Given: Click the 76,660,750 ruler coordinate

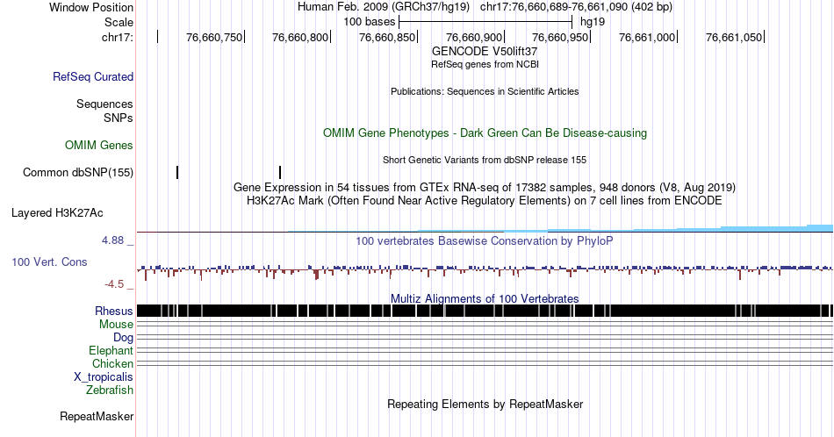Looking at the screenshot, I should click(214, 37).
